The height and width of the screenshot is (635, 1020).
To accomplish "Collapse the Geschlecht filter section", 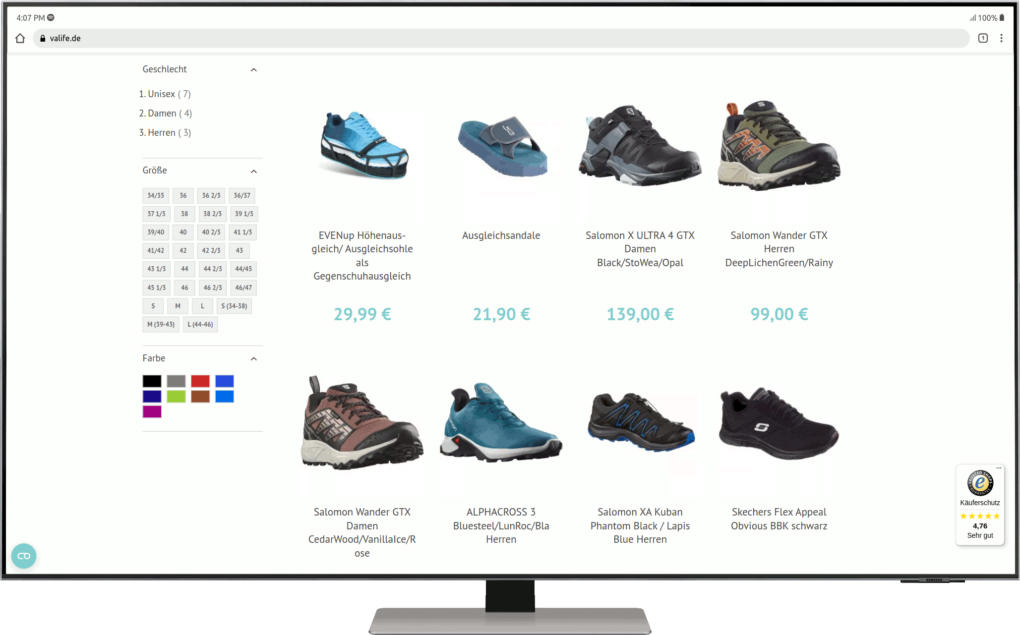I will pos(253,70).
